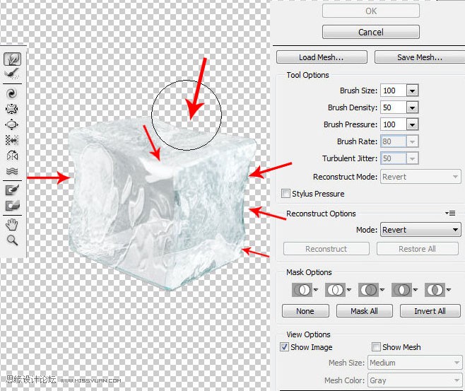The image size is (465, 391).
Task: Select the Bloat tool
Action: [x=12, y=124]
